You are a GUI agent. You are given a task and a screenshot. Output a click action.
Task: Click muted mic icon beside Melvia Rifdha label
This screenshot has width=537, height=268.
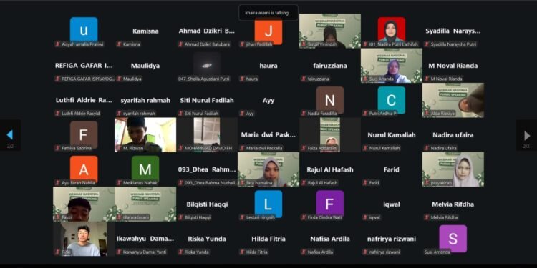[427, 217]
